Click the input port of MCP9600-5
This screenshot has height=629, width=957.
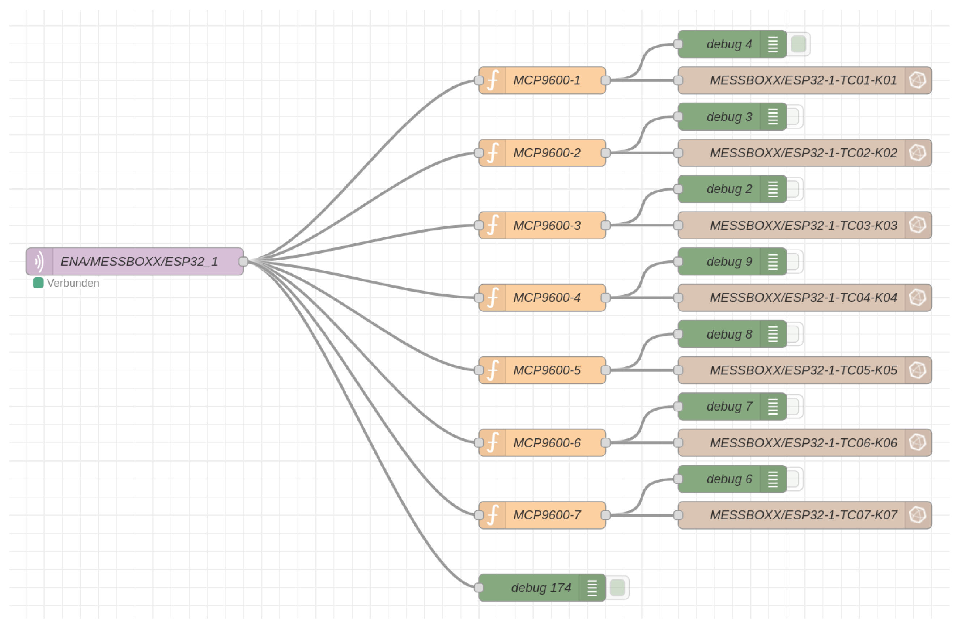tap(478, 370)
